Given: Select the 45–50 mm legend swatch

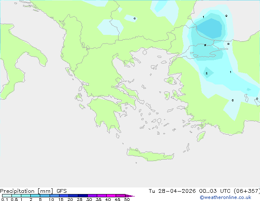Looking at the screenshot, I should [x=121, y=196].
